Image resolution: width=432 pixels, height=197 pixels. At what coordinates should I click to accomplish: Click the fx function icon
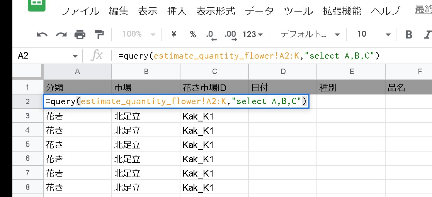(97, 56)
